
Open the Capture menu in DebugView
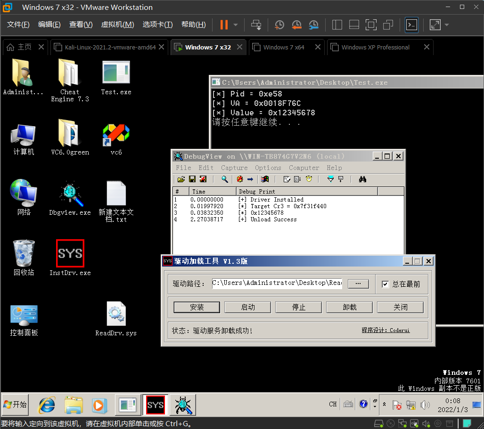234,168
